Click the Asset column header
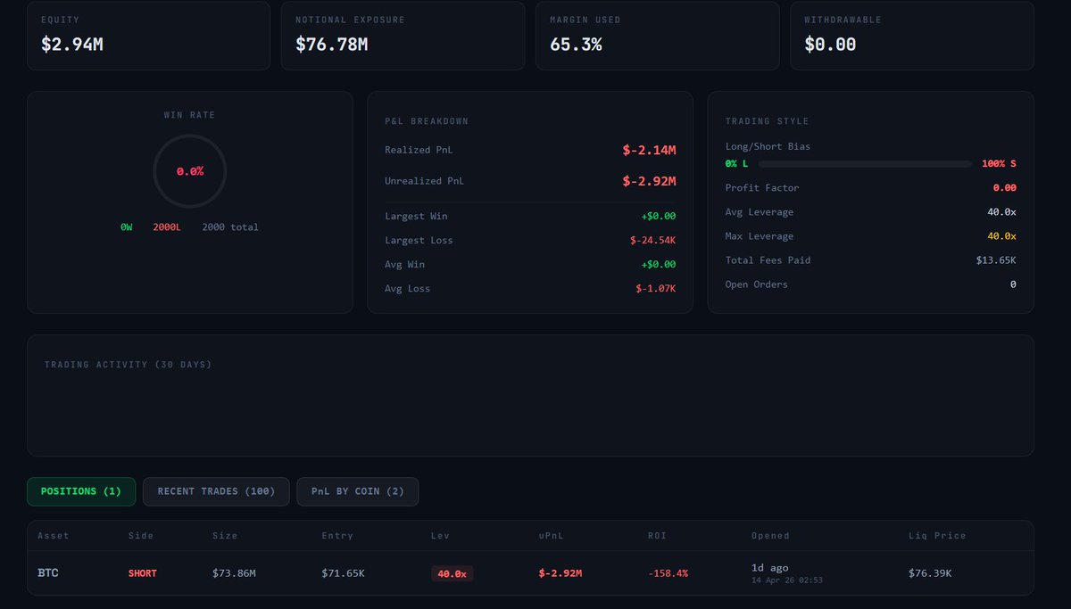 [x=54, y=536]
